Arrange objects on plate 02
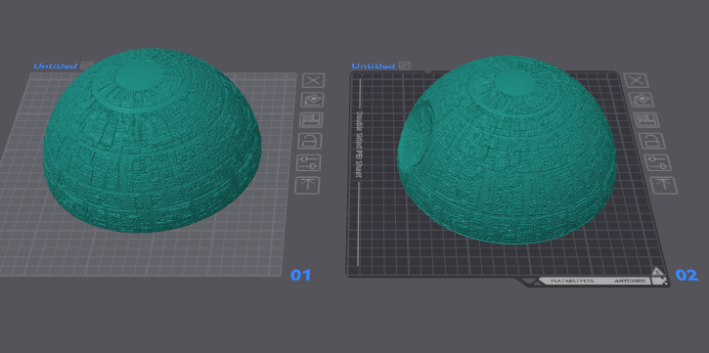The height and width of the screenshot is (353, 709). point(646,120)
